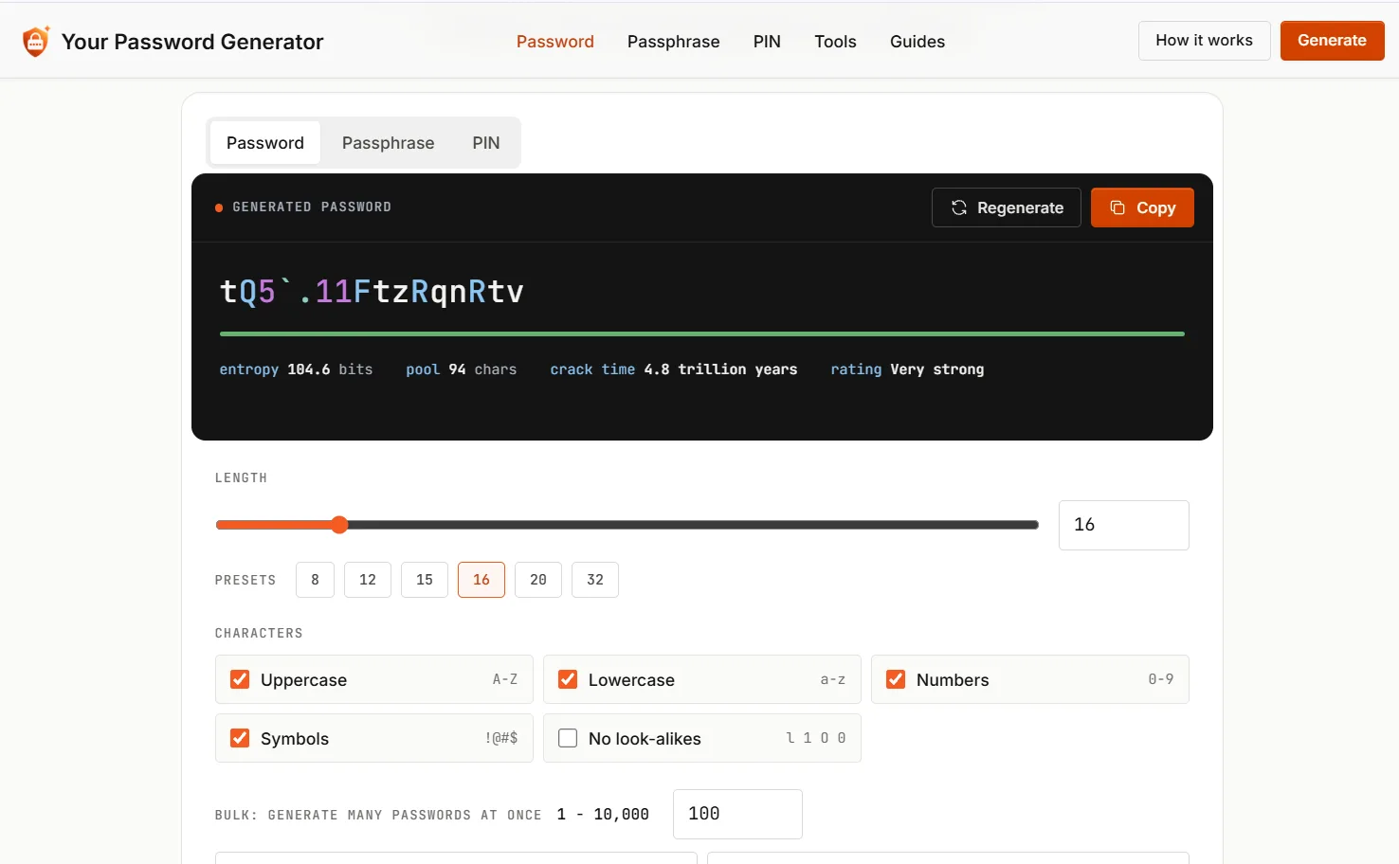Click the How it works button
Screen dimensions: 1399x864
[x=1204, y=41]
